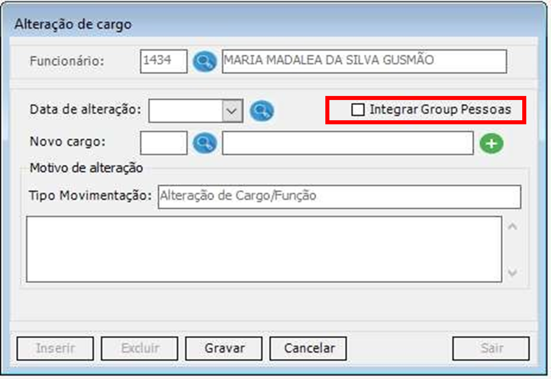Click inside the Data de alteração date box
The width and height of the screenshot is (551, 379).
coord(186,111)
